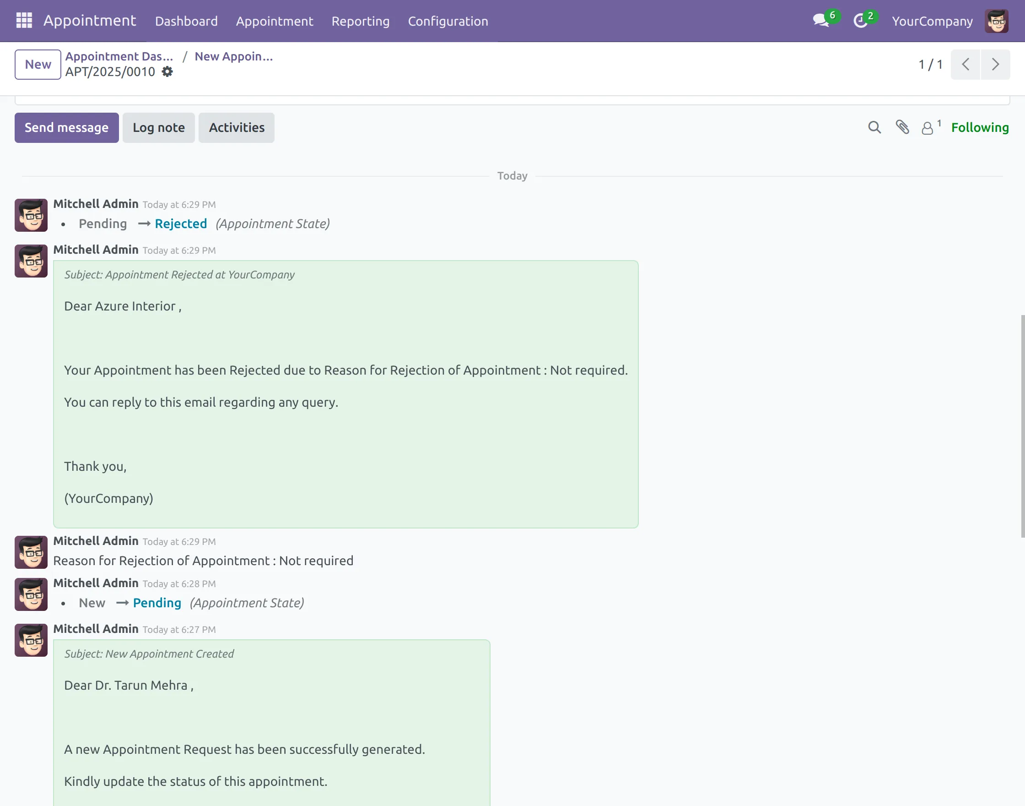The width and height of the screenshot is (1025, 806).
Task: Open the Reporting menu
Action: coord(360,21)
